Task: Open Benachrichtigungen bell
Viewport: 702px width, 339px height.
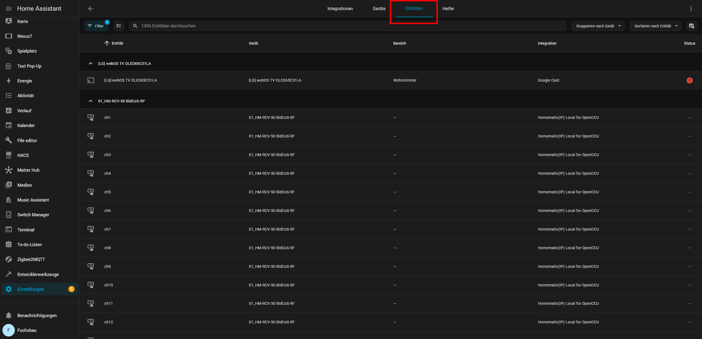Action: pyautogui.click(x=37, y=315)
